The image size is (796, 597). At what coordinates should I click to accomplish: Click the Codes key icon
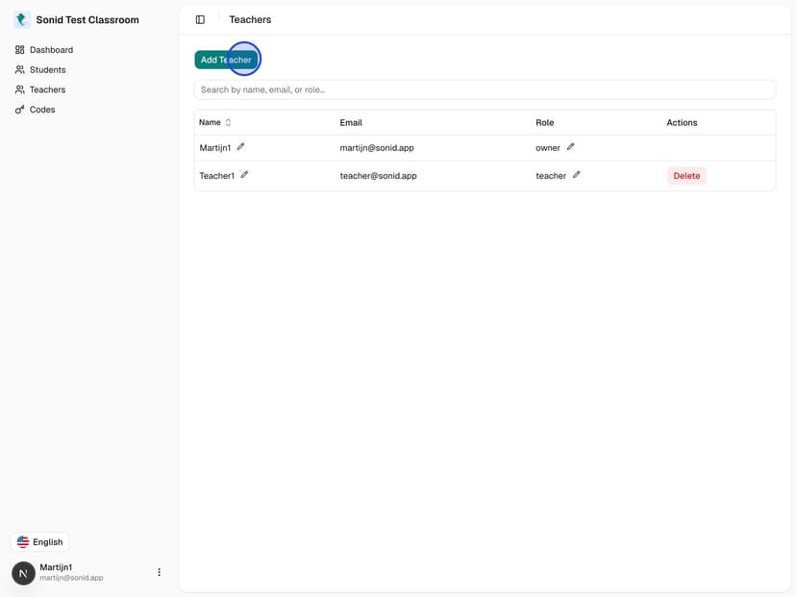point(20,110)
